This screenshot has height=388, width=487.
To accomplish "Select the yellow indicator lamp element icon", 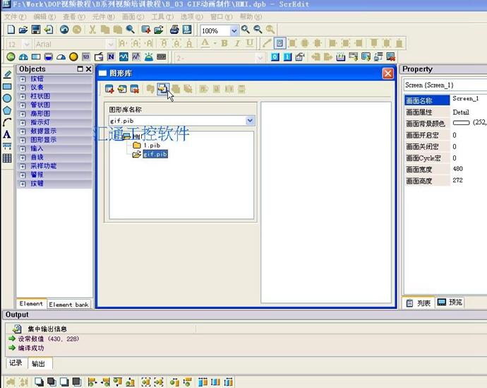I will click(73, 57).
